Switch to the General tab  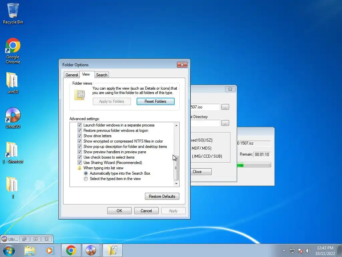(x=71, y=75)
